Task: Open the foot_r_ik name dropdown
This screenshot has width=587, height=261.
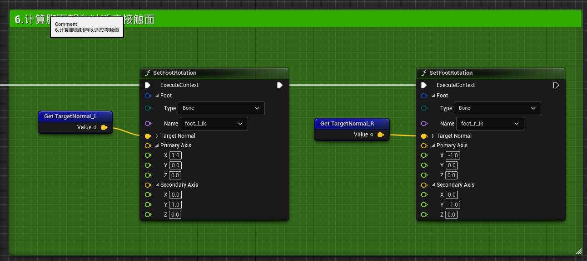Action: pyautogui.click(x=490, y=124)
